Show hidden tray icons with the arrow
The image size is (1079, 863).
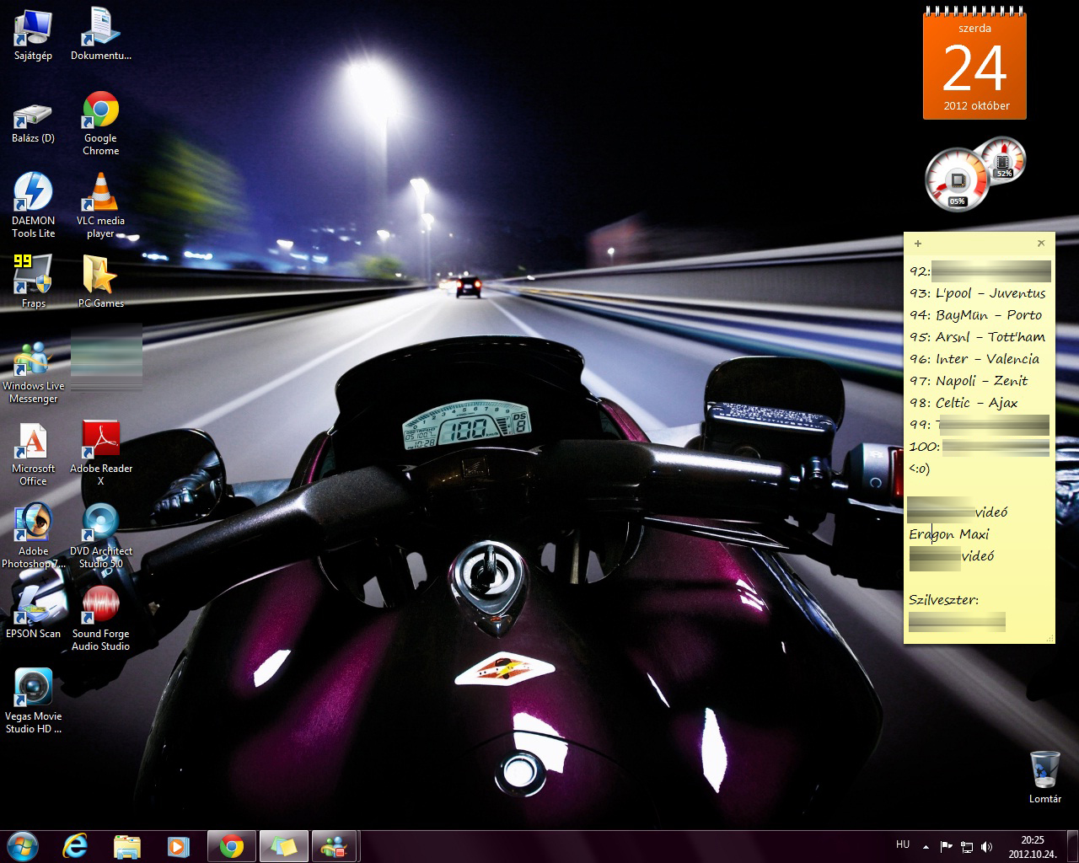click(x=926, y=846)
